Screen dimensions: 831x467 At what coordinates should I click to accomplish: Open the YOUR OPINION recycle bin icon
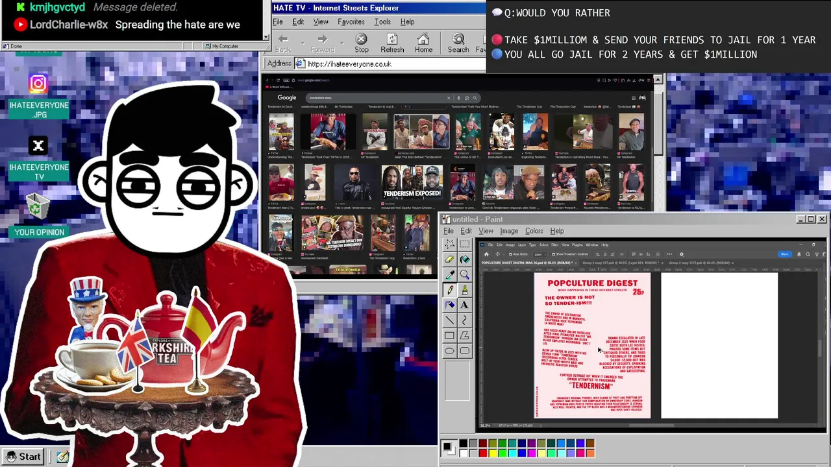39,215
